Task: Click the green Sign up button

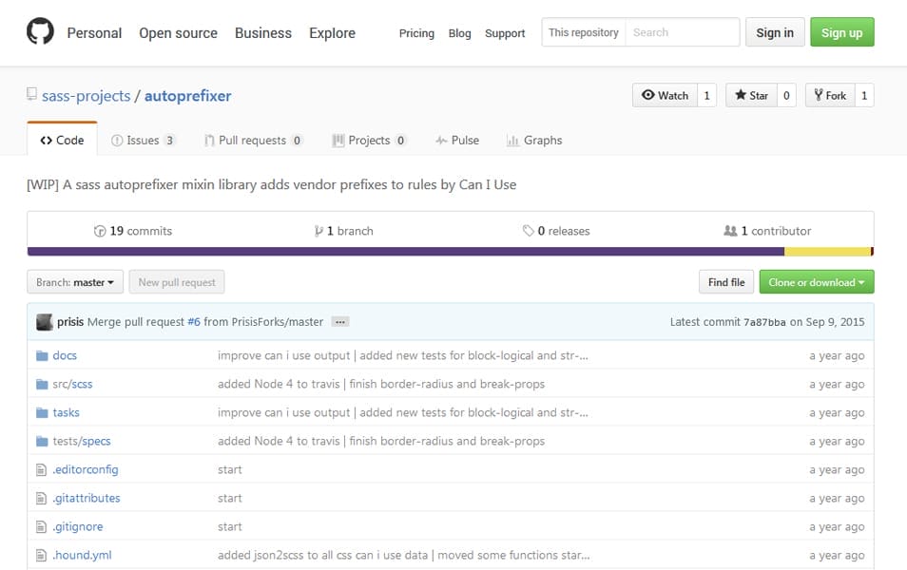Action: pyautogui.click(x=841, y=32)
